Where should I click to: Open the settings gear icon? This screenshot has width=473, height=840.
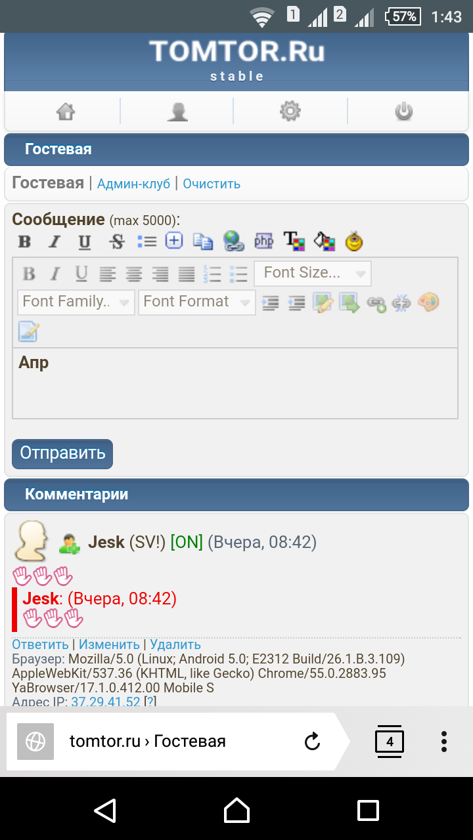pos(290,112)
